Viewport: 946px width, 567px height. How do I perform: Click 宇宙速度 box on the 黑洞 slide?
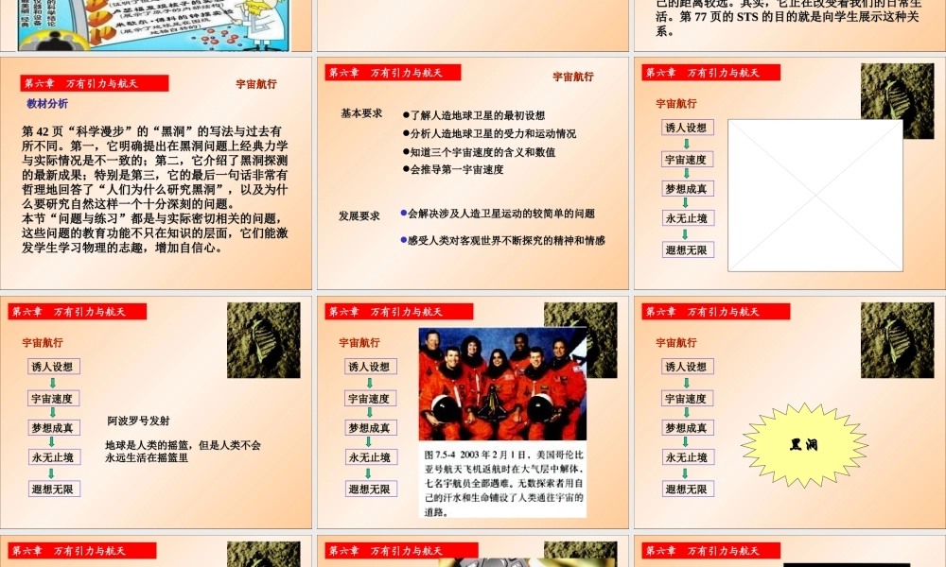(686, 398)
